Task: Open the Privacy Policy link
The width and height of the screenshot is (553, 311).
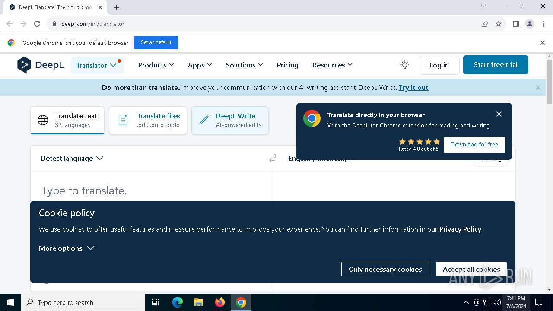Action: point(460,229)
